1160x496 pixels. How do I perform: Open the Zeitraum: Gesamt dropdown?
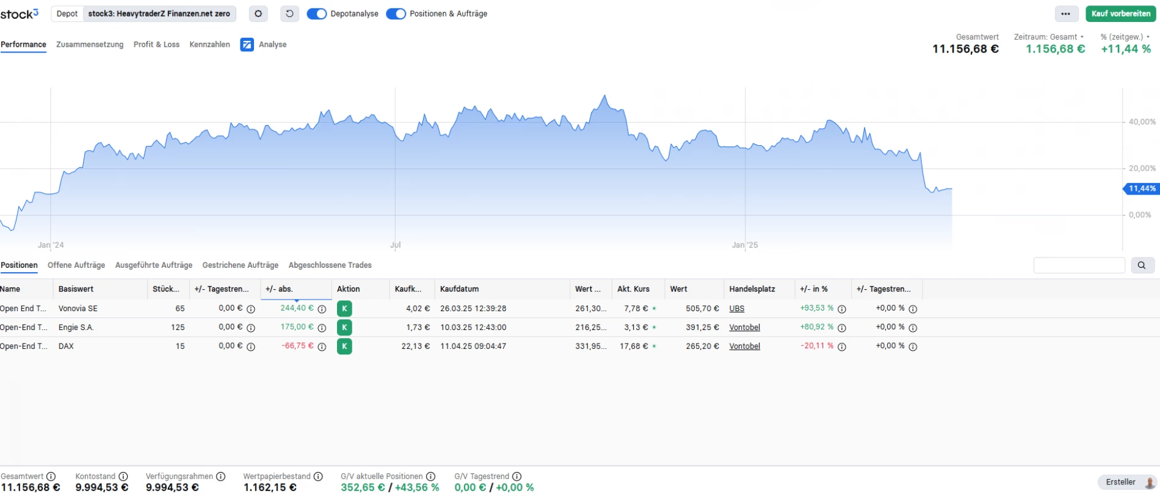click(1049, 37)
